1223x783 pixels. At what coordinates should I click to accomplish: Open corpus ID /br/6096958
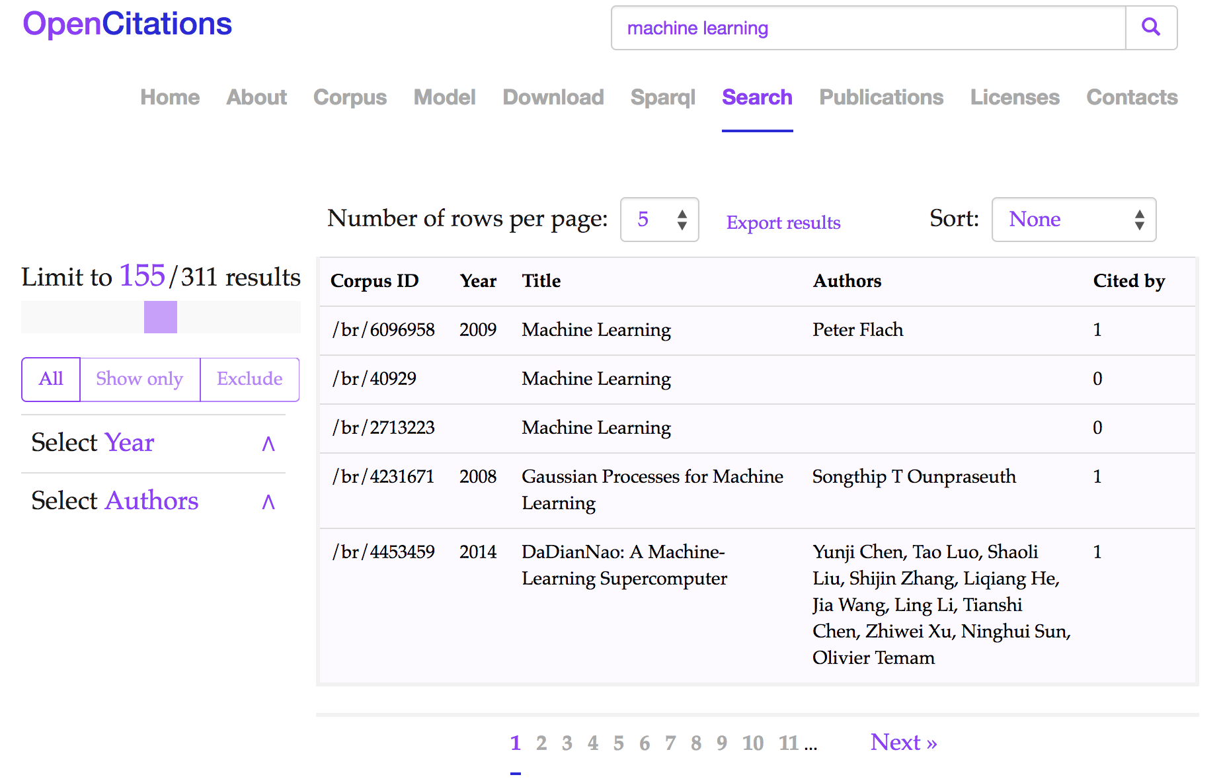(383, 330)
